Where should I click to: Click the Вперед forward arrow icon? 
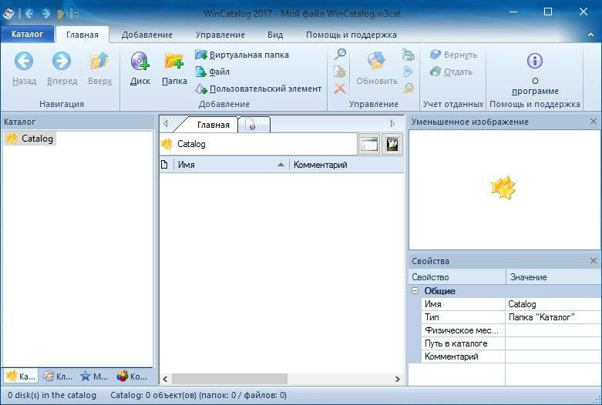(62, 61)
